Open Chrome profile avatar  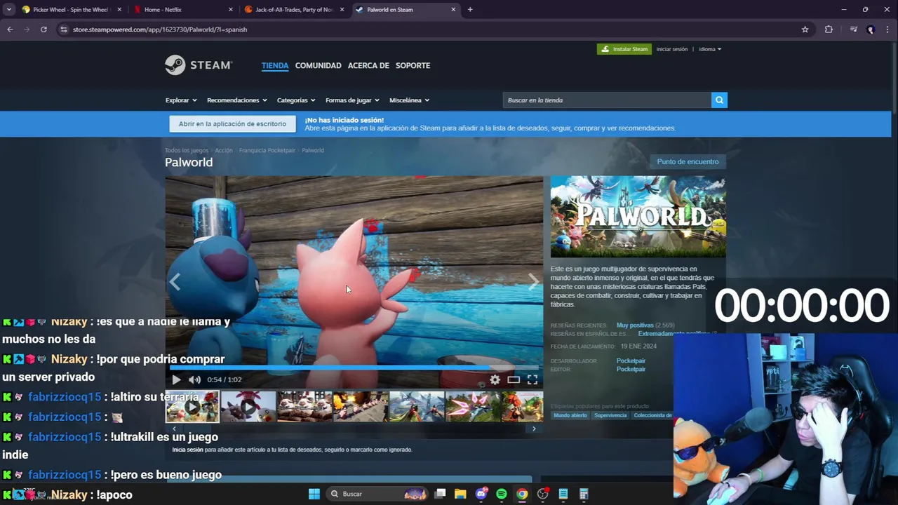point(871,29)
